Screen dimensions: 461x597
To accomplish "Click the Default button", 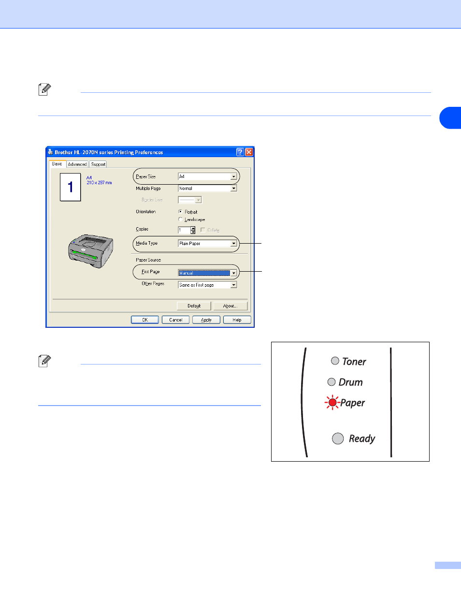I will (194, 306).
